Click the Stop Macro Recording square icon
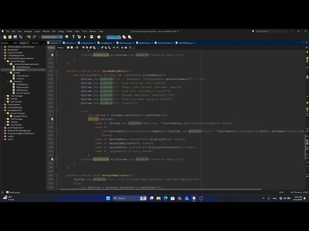 click(x=126, y=48)
